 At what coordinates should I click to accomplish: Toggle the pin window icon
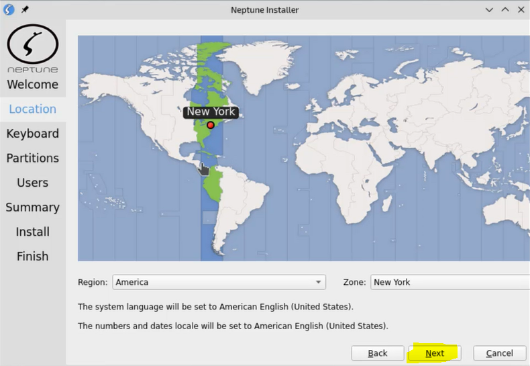[x=25, y=9]
